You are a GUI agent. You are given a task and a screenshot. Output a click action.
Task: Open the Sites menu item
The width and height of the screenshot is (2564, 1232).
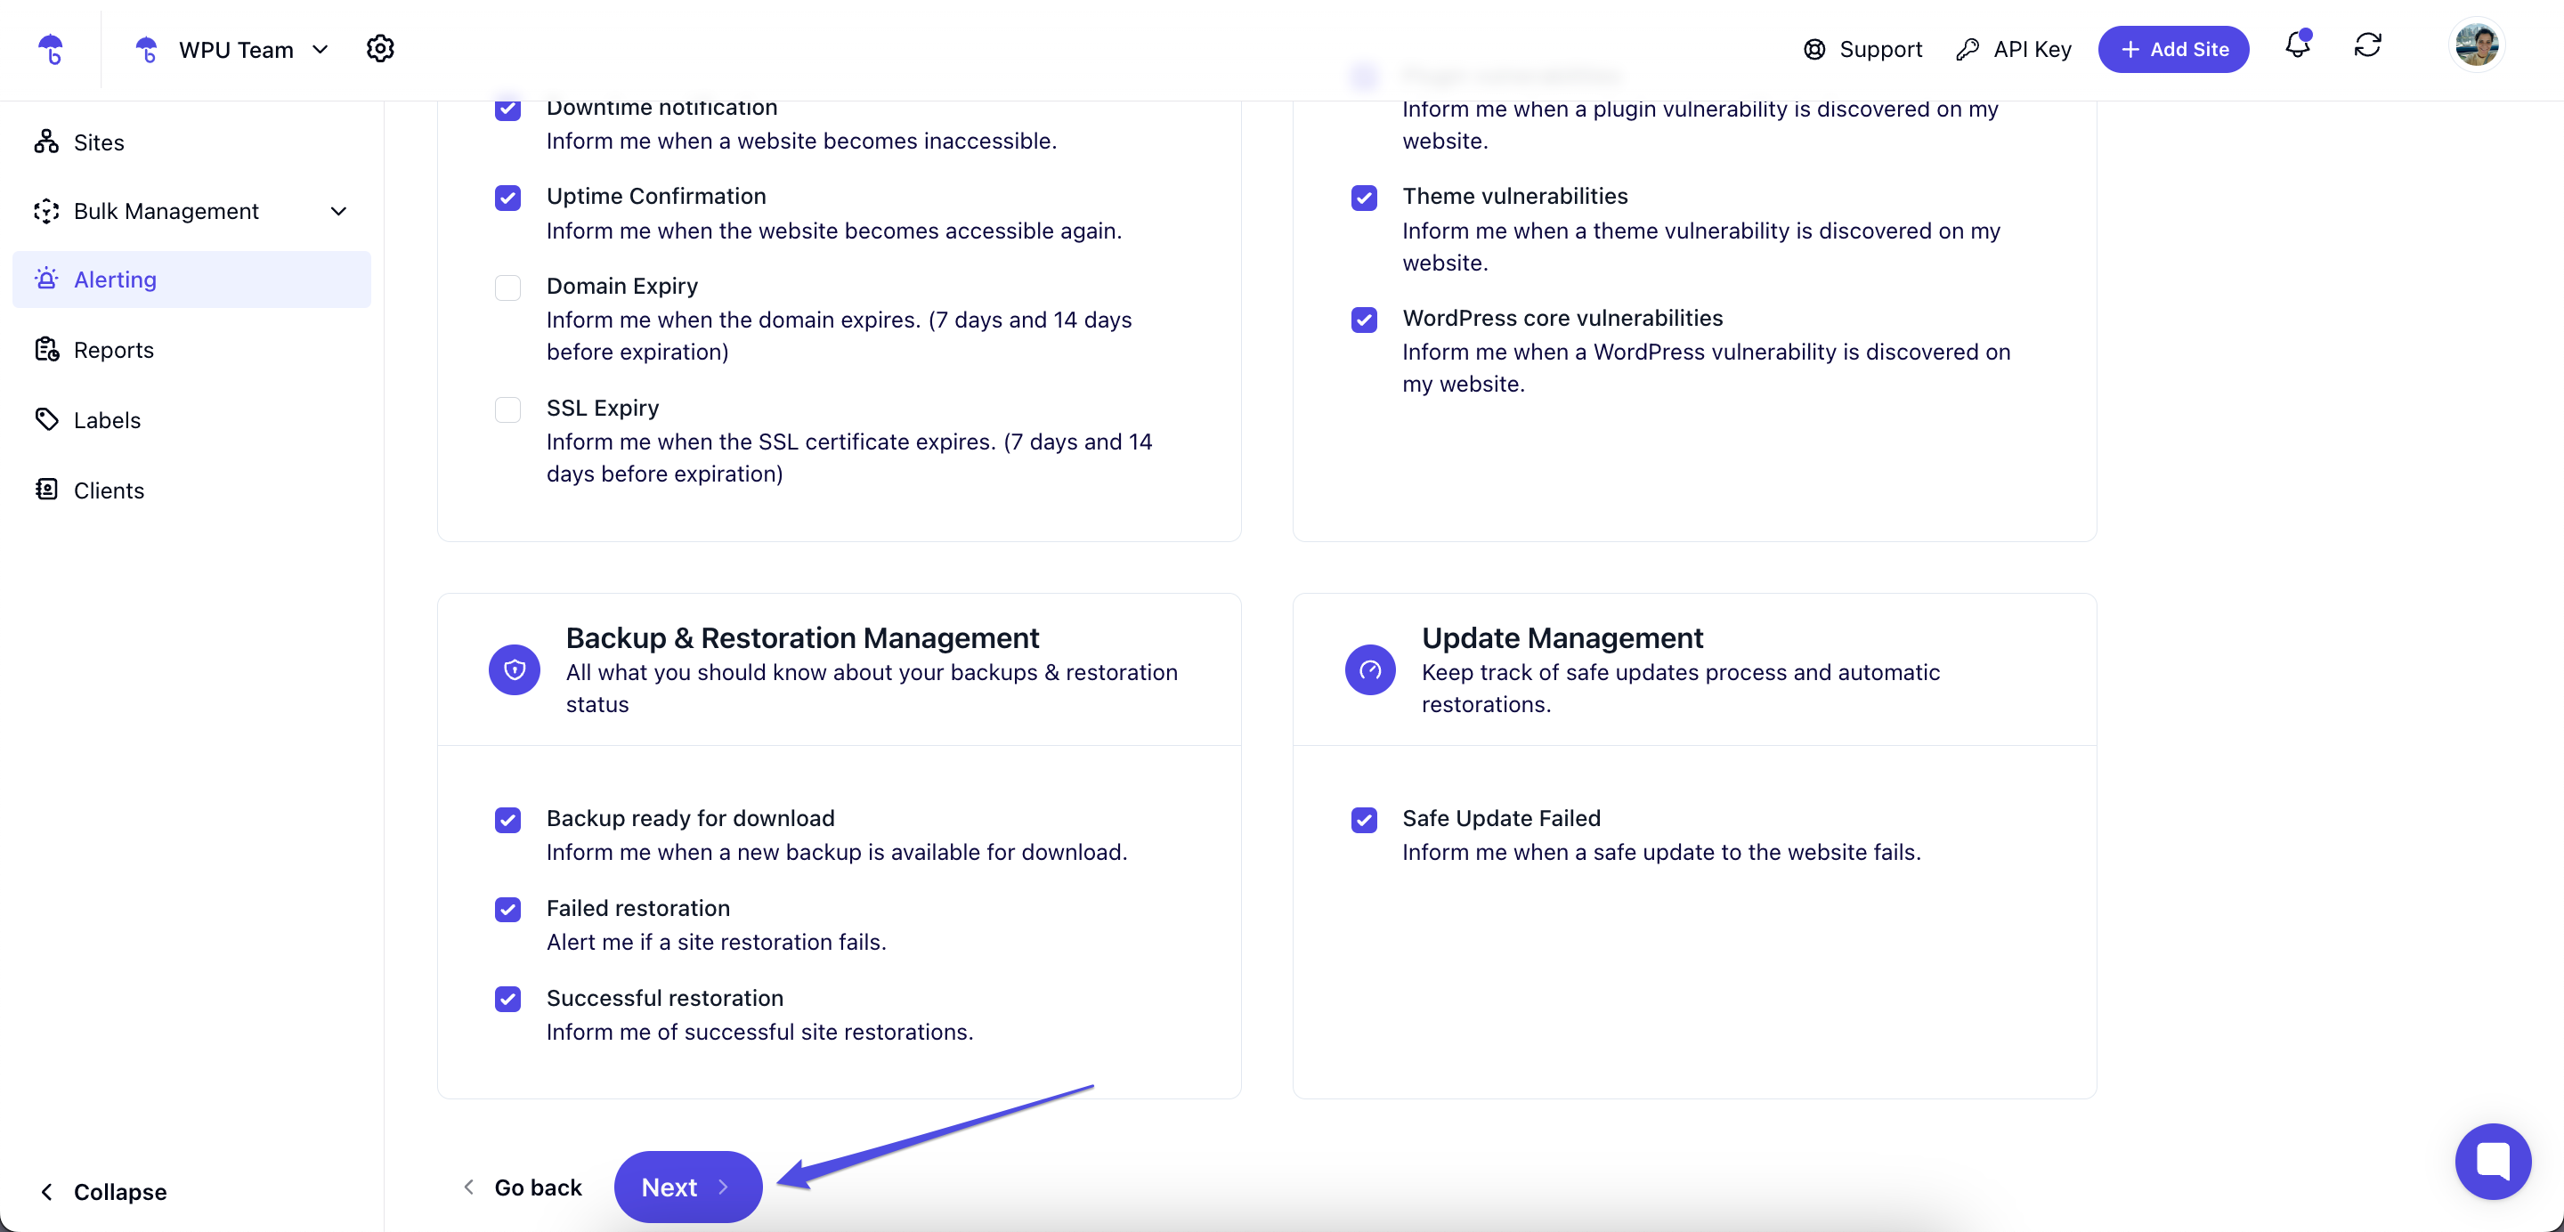pos(191,142)
